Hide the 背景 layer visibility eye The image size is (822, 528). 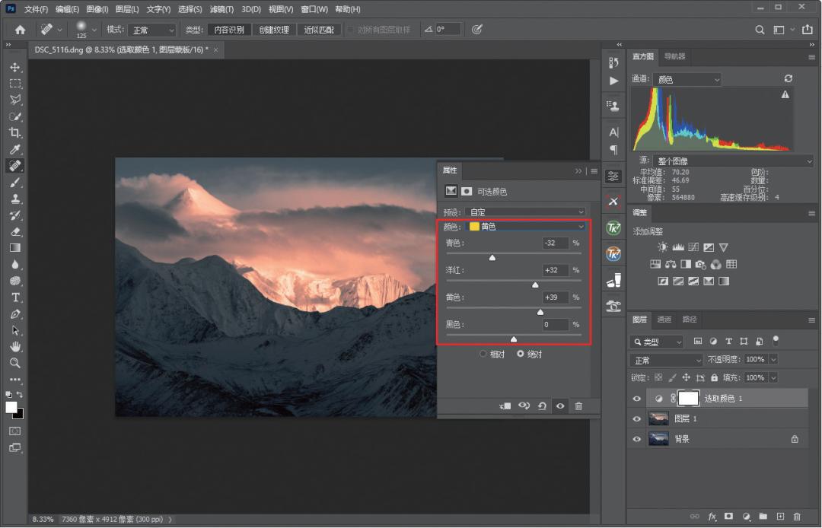pos(637,439)
